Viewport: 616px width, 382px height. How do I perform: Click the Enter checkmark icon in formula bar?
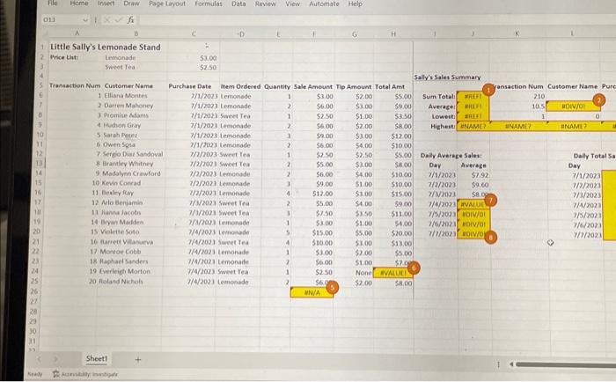click(118, 19)
